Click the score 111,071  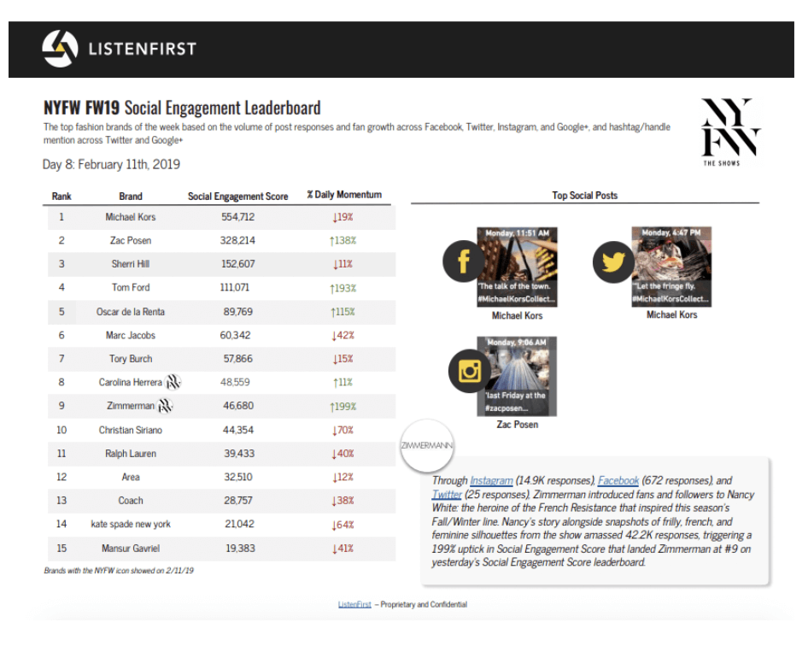tap(235, 287)
